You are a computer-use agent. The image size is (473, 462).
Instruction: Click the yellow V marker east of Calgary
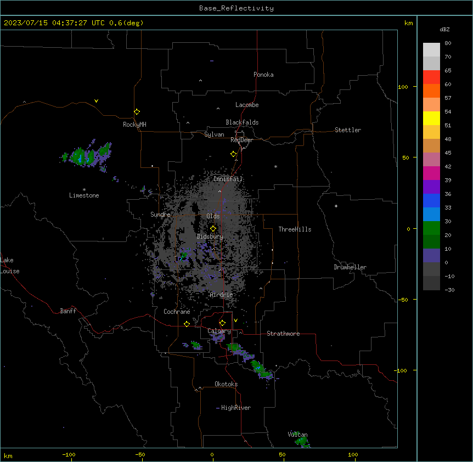(x=235, y=320)
